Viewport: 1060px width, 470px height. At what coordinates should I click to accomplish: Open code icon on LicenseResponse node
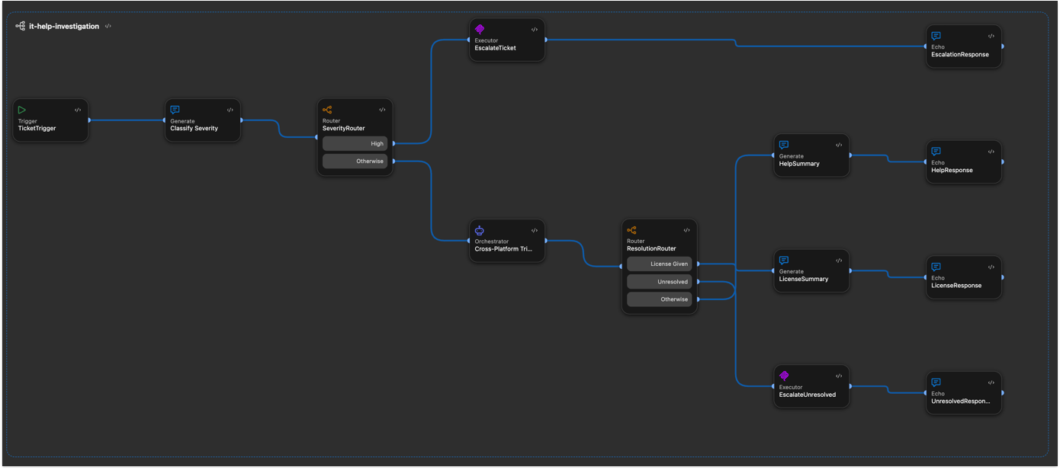(991, 267)
